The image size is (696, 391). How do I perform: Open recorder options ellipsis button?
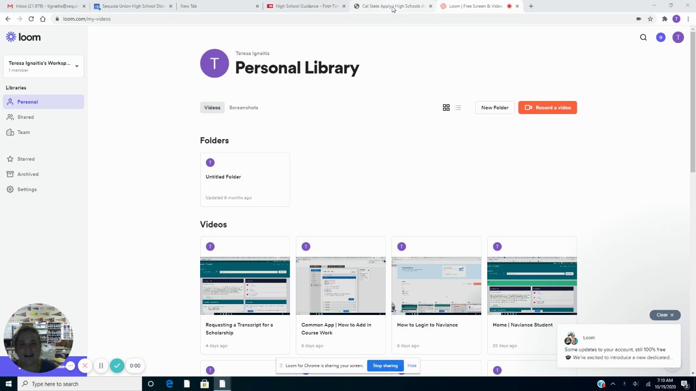(x=70, y=365)
